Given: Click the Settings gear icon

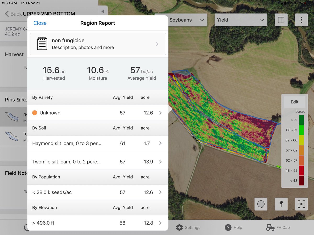Looking at the screenshot, I should (180, 227).
